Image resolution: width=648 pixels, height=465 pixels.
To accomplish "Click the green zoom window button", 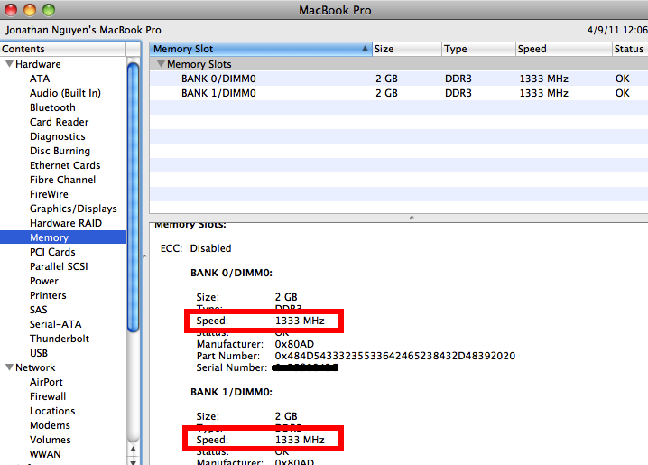I will pyautogui.click(x=49, y=10).
